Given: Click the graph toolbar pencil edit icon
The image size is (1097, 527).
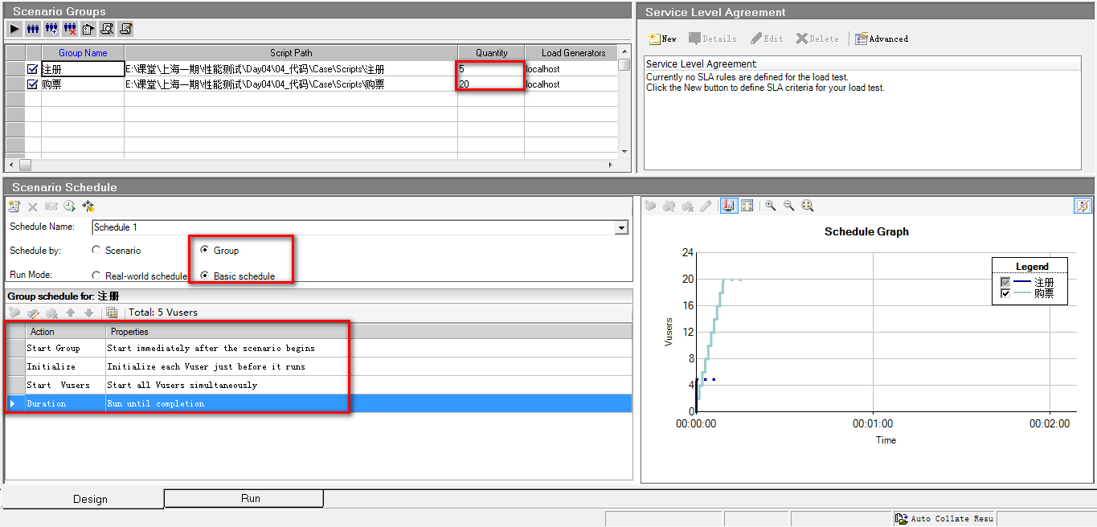Looking at the screenshot, I should pyautogui.click(x=706, y=206).
